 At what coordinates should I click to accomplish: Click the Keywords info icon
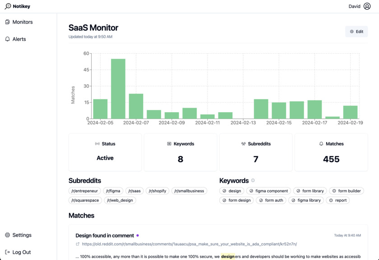point(253,181)
